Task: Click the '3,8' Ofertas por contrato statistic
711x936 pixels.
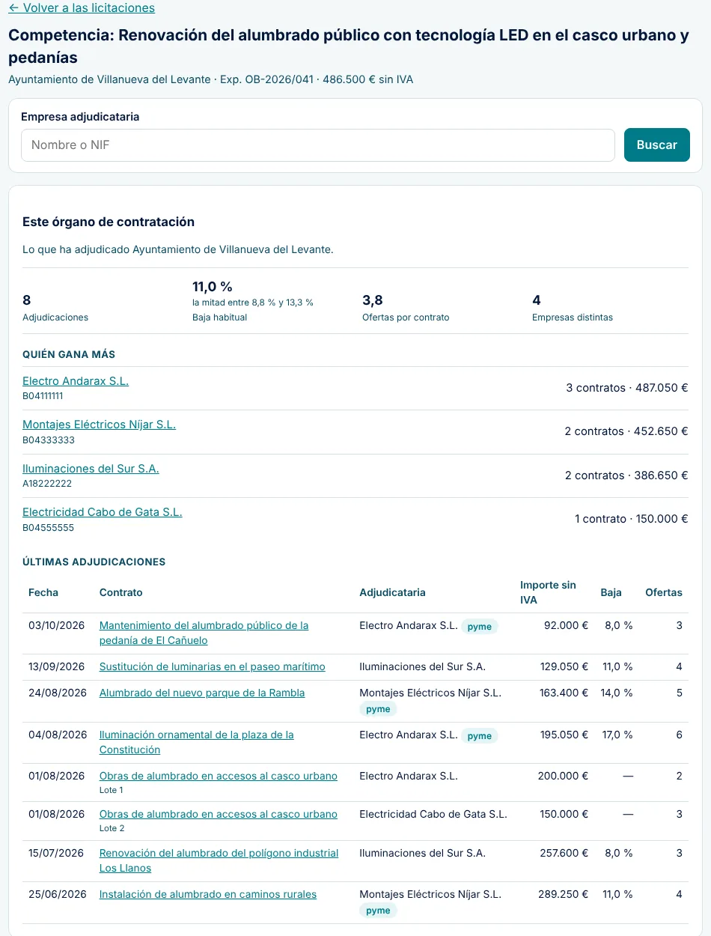Action: 406,308
